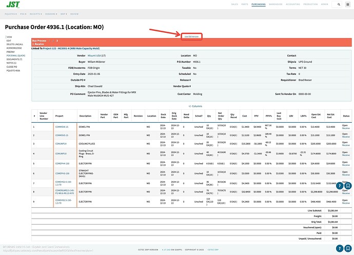Click the Status column header
This screenshot has height=255, width=354.
point(346,116)
